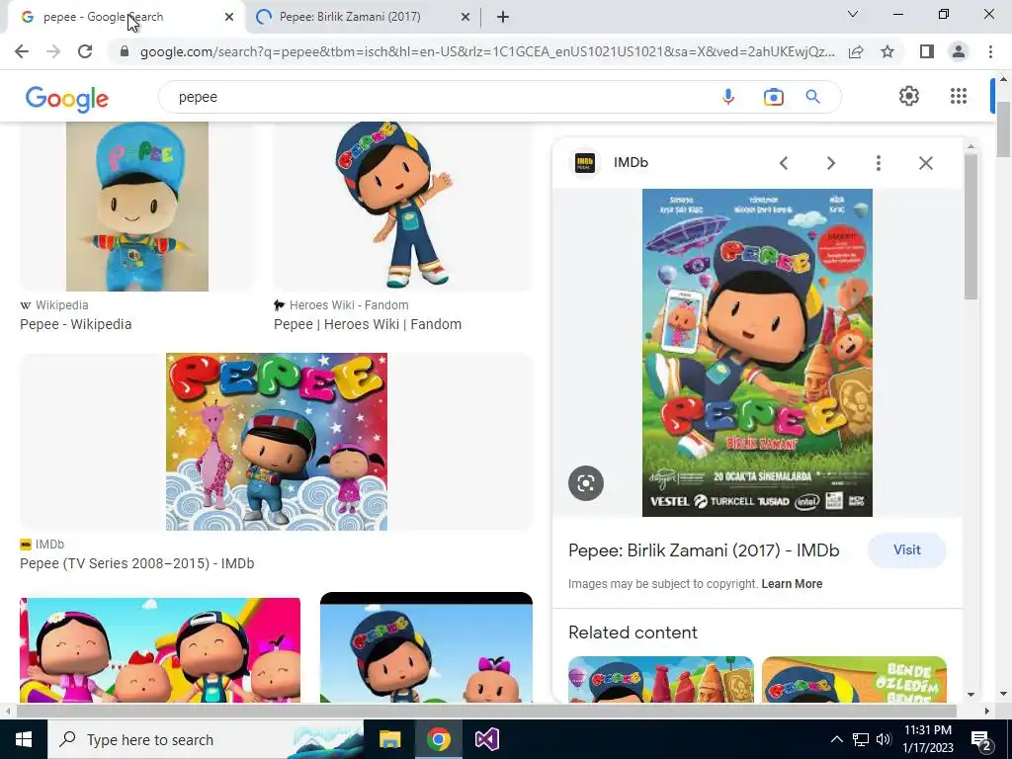Viewport: 1012px width, 759px height.
Task: Show previous image in the preview panel
Action: (x=784, y=163)
